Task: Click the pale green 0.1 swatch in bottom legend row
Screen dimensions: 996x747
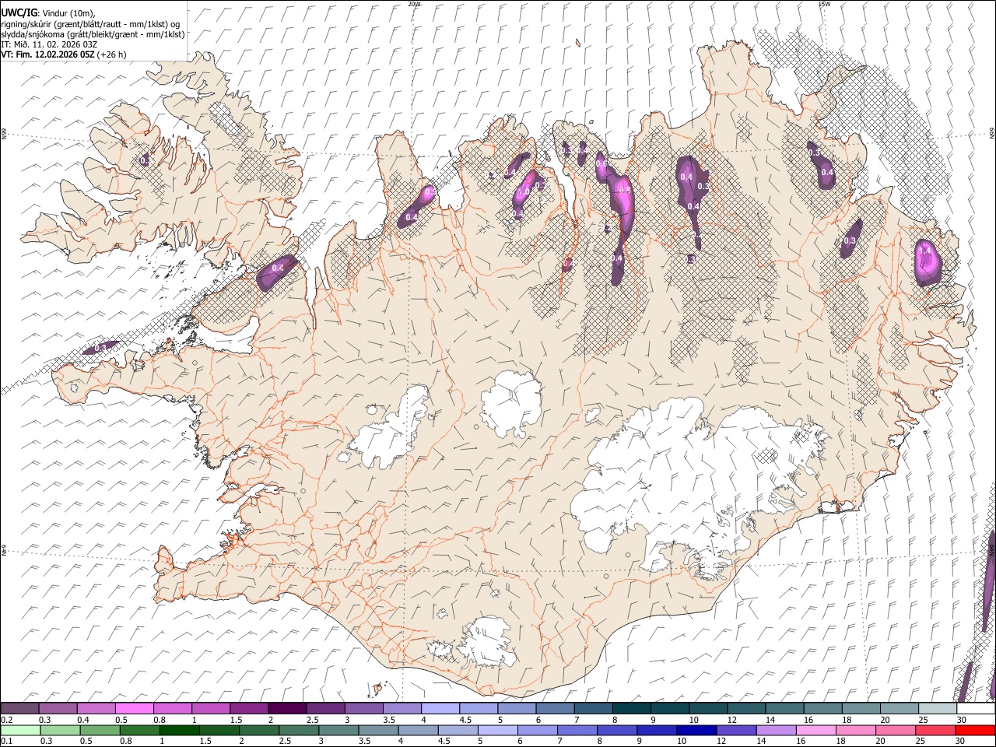Action: (20, 730)
